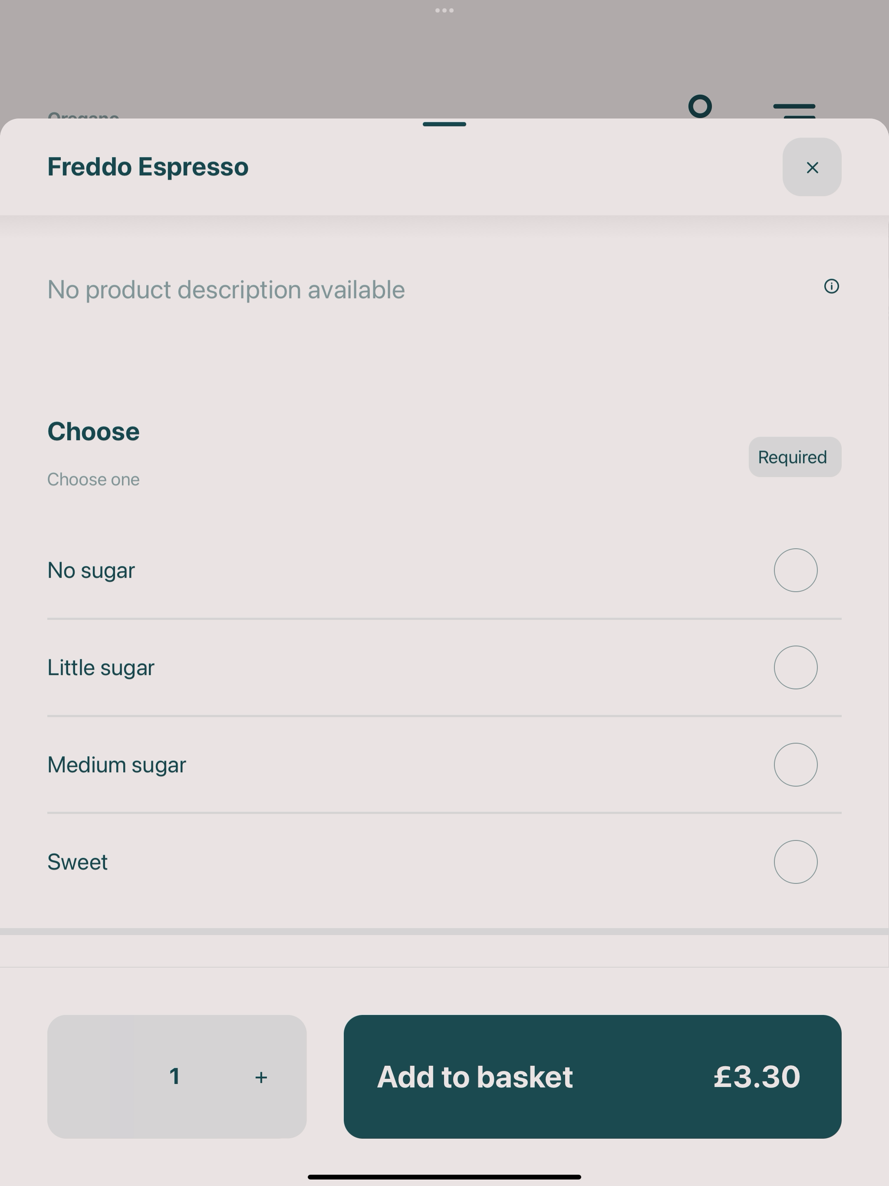
Task: Close the Freddo Espresso product sheet
Action: [x=812, y=167]
